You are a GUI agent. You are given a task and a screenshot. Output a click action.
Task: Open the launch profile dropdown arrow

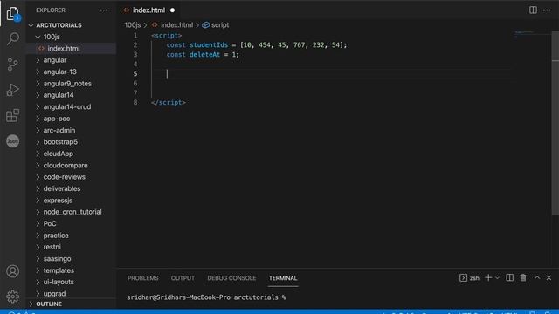(497, 277)
